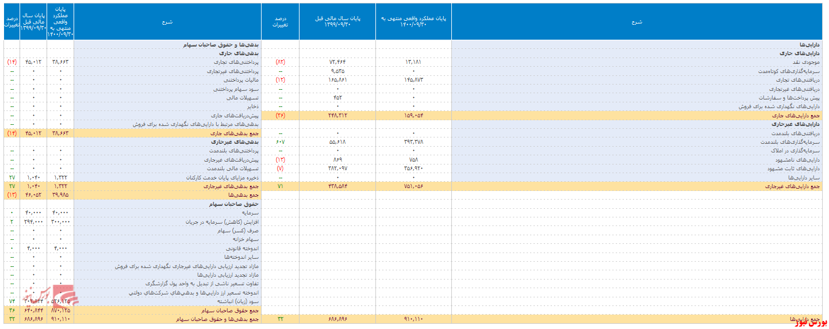Click the value '۹,۵۳۵'

[x=337, y=71]
